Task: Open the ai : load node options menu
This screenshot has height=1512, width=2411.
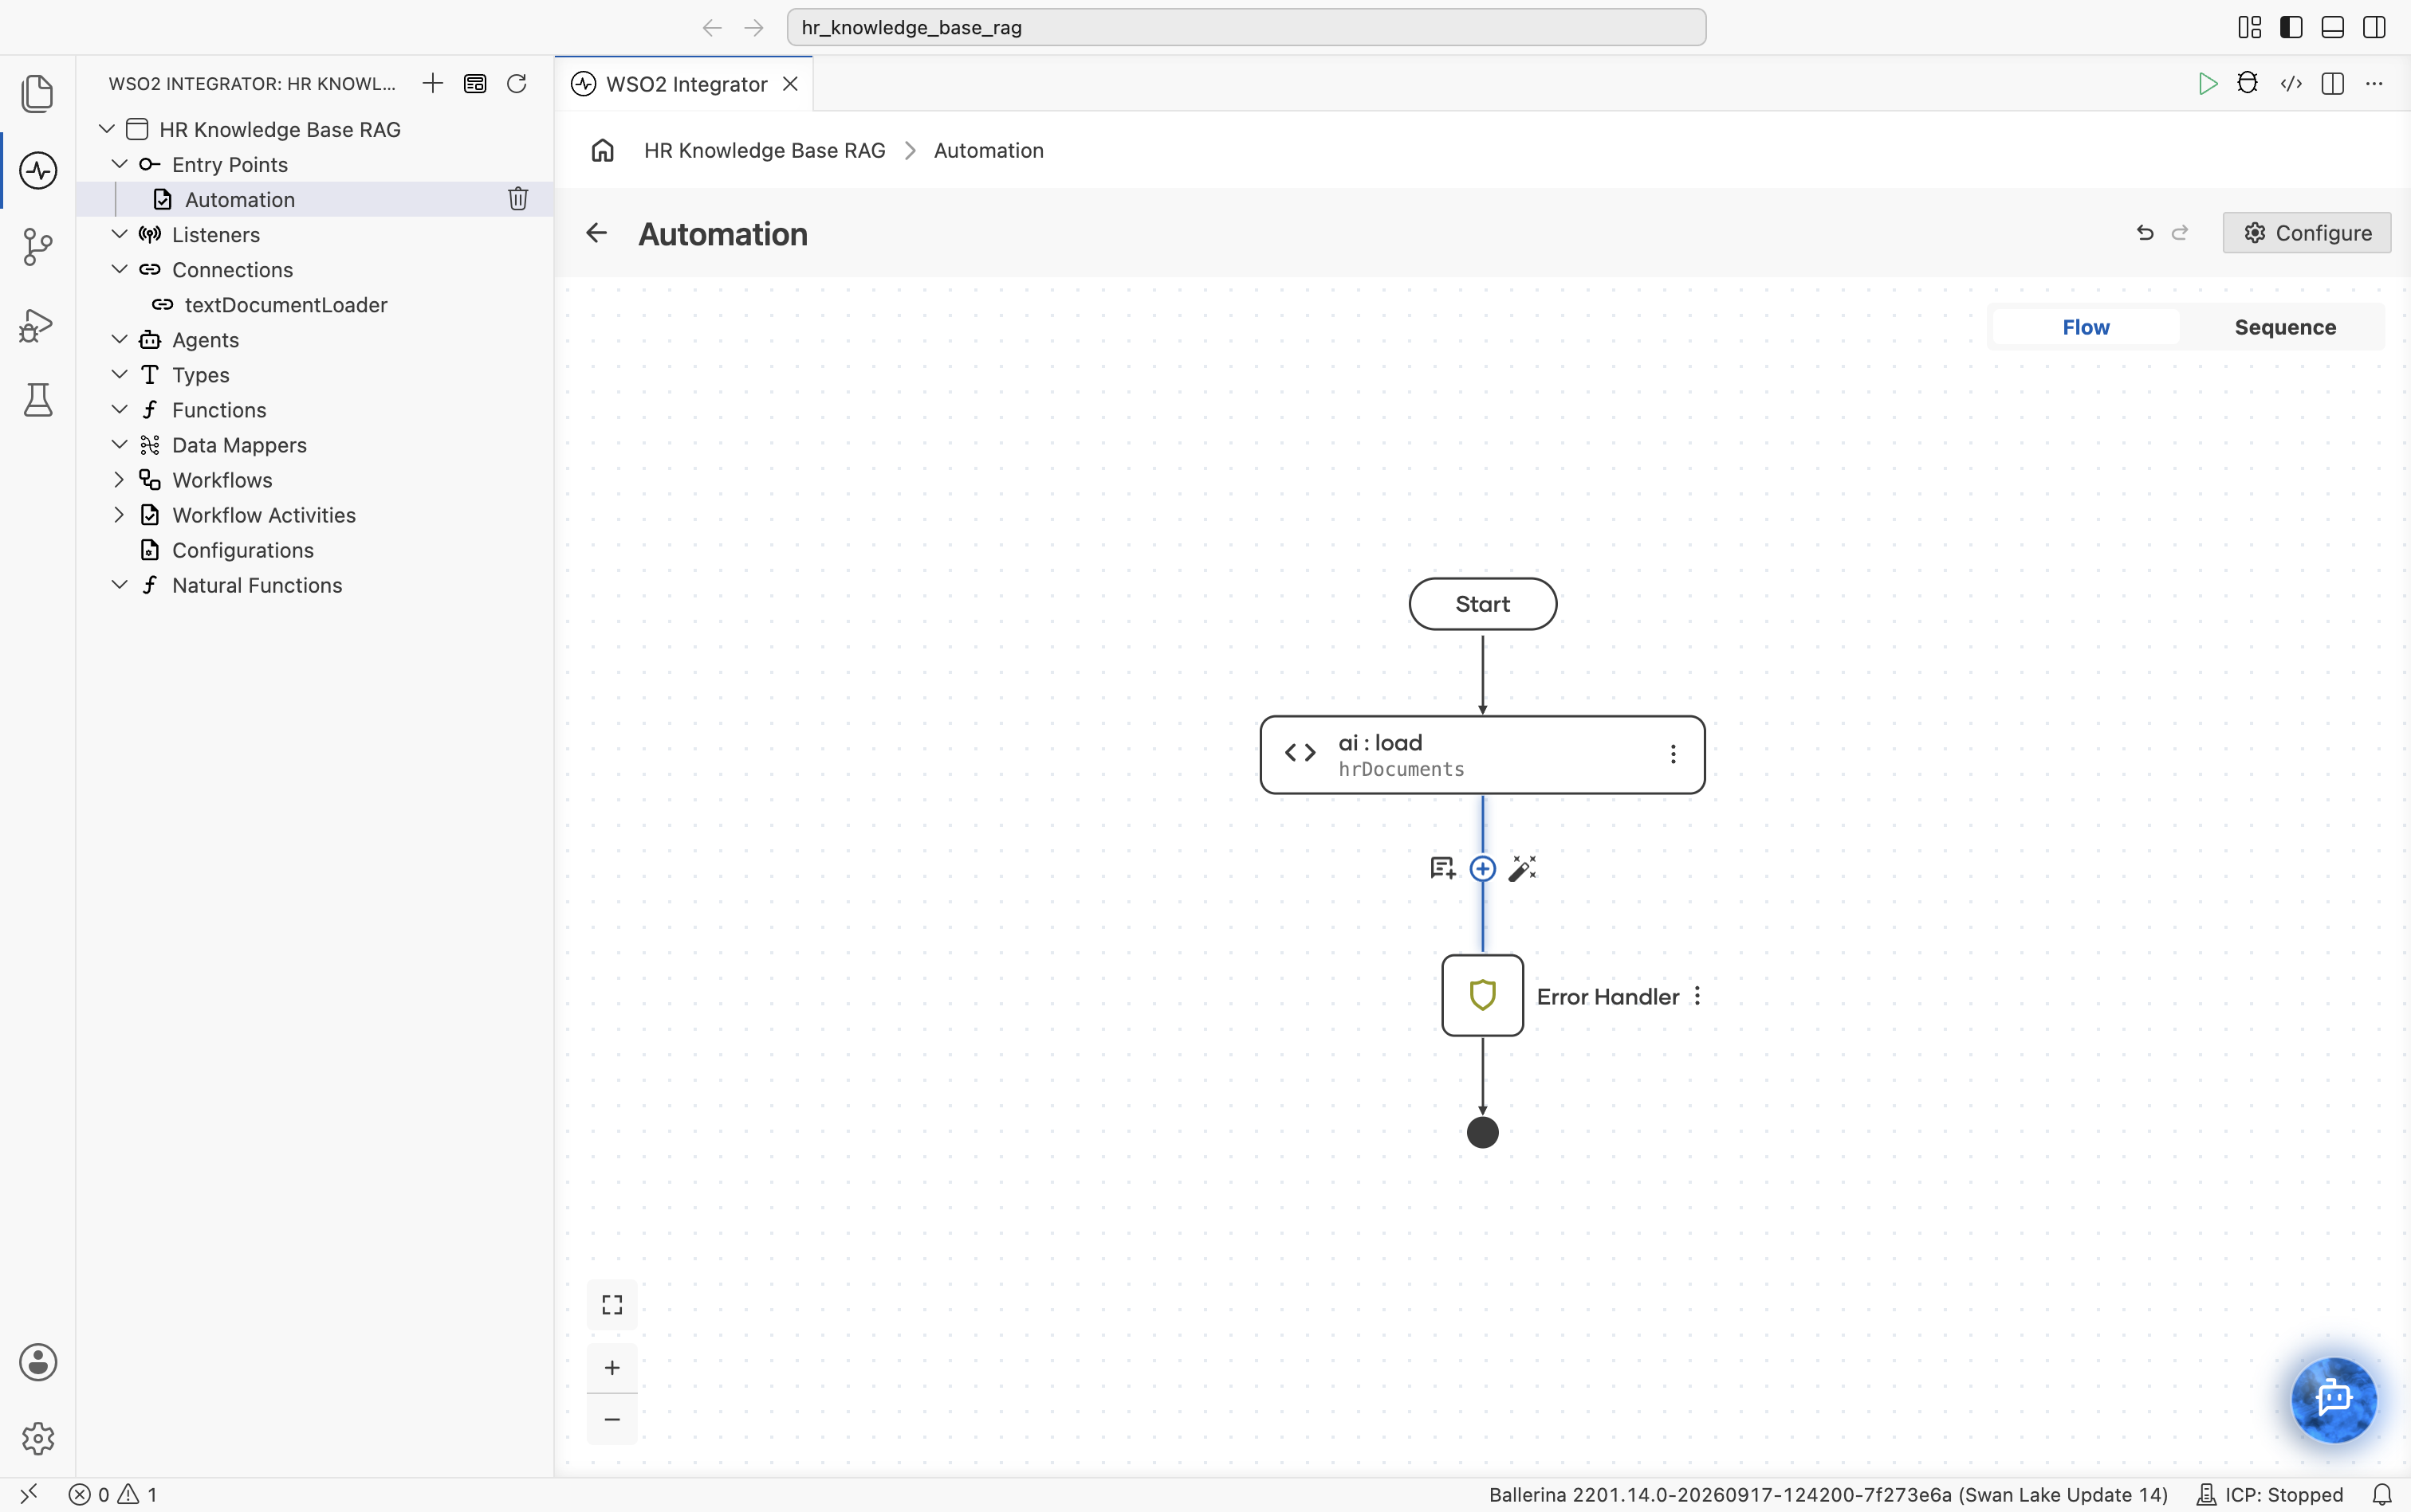Action: [1673, 754]
